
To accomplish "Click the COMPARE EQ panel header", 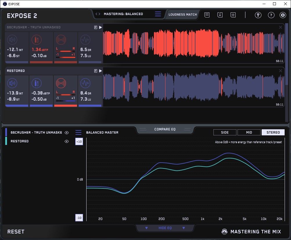I will point(165,129).
